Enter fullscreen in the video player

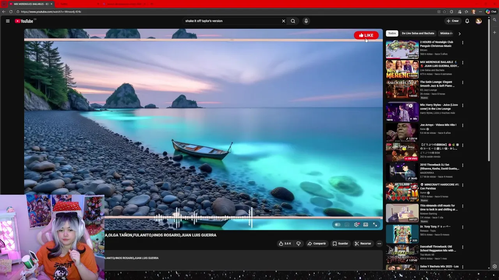(x=375, y=225)
